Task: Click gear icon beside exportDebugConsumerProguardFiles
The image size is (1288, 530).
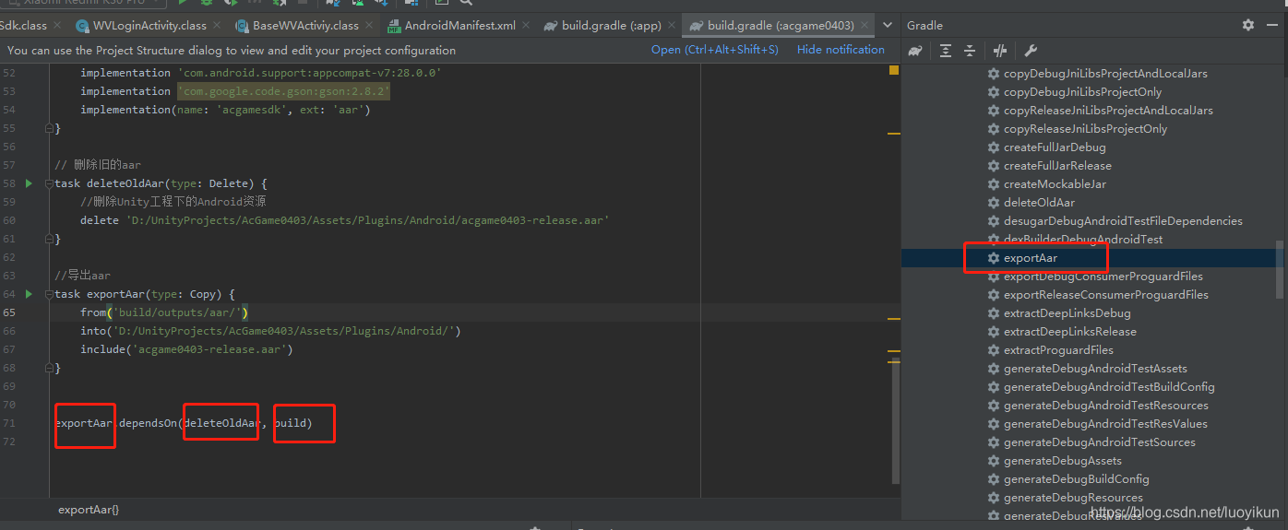Action: pos(994,277)
